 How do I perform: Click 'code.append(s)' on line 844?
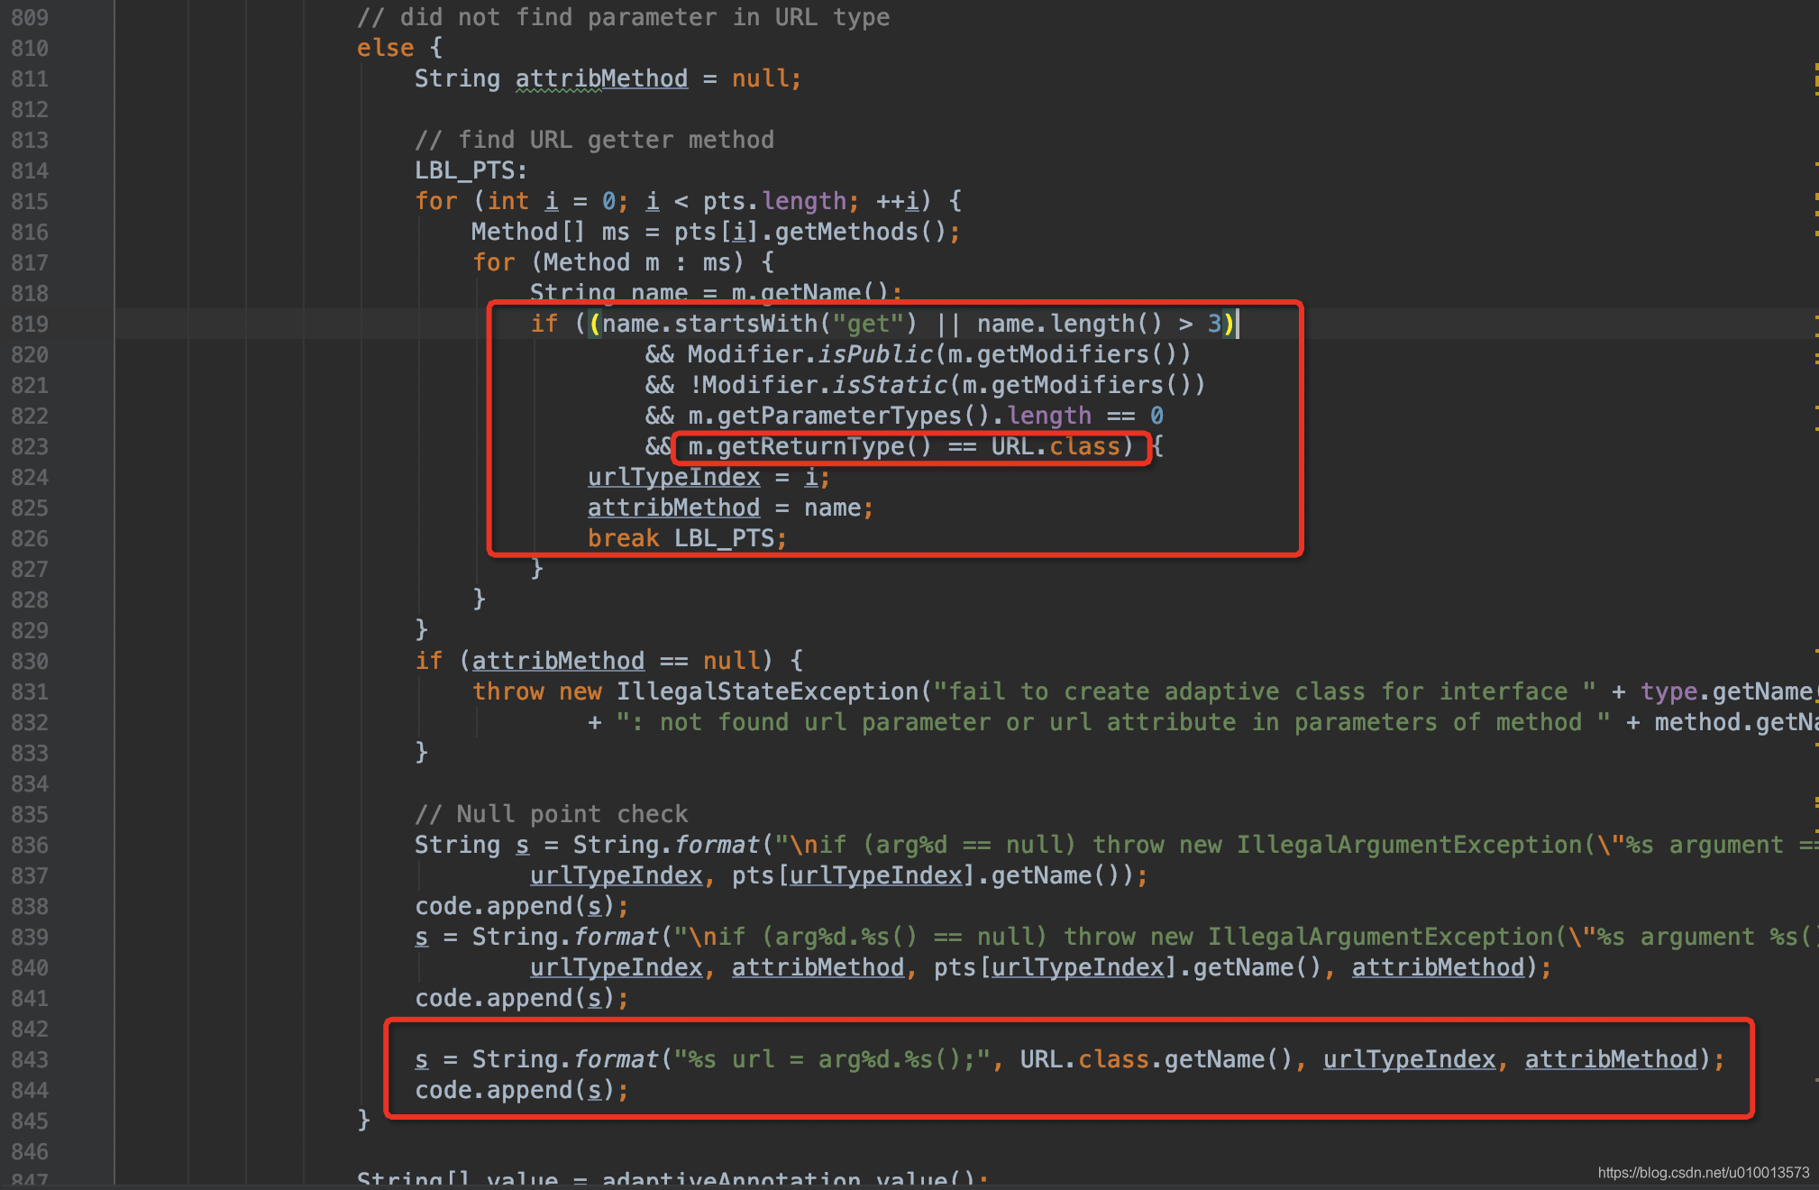(x=515, y=1090)
